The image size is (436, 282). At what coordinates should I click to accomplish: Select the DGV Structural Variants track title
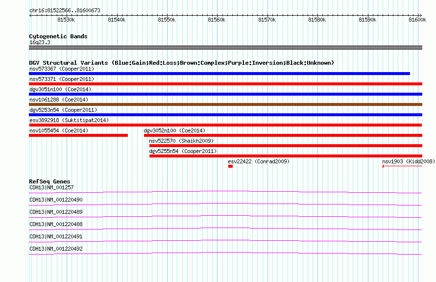tap(181, 63)
